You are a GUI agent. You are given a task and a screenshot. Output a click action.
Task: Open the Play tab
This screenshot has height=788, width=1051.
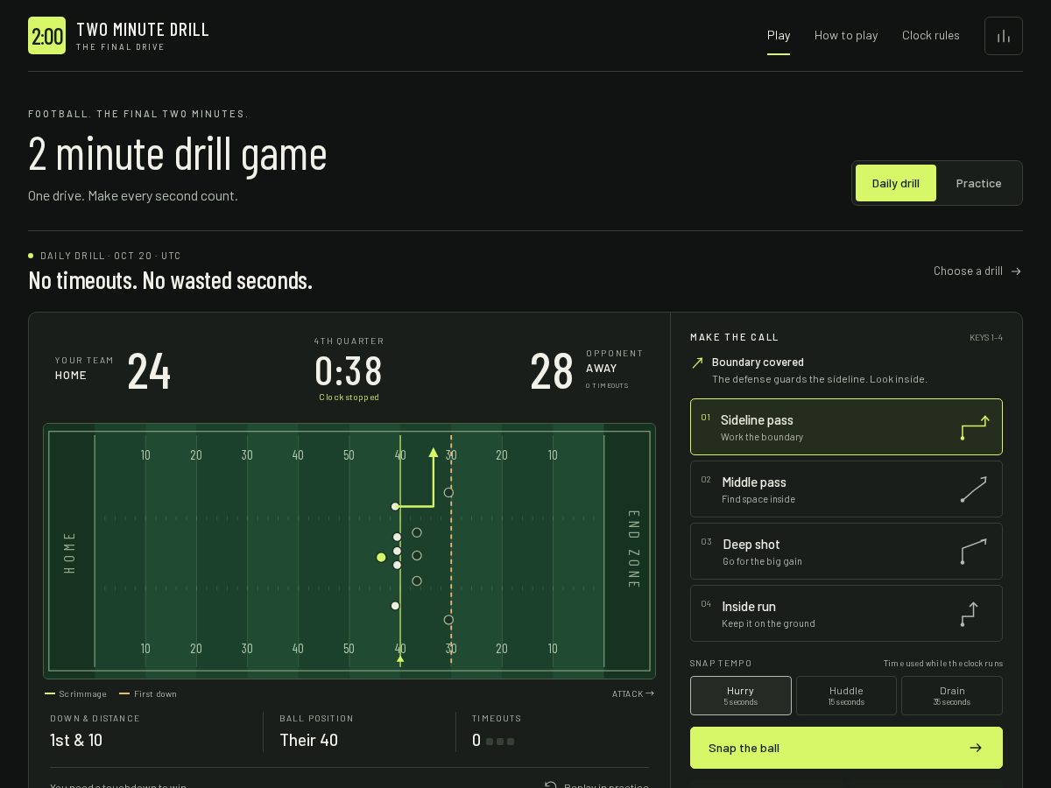(x=779, y=35)
